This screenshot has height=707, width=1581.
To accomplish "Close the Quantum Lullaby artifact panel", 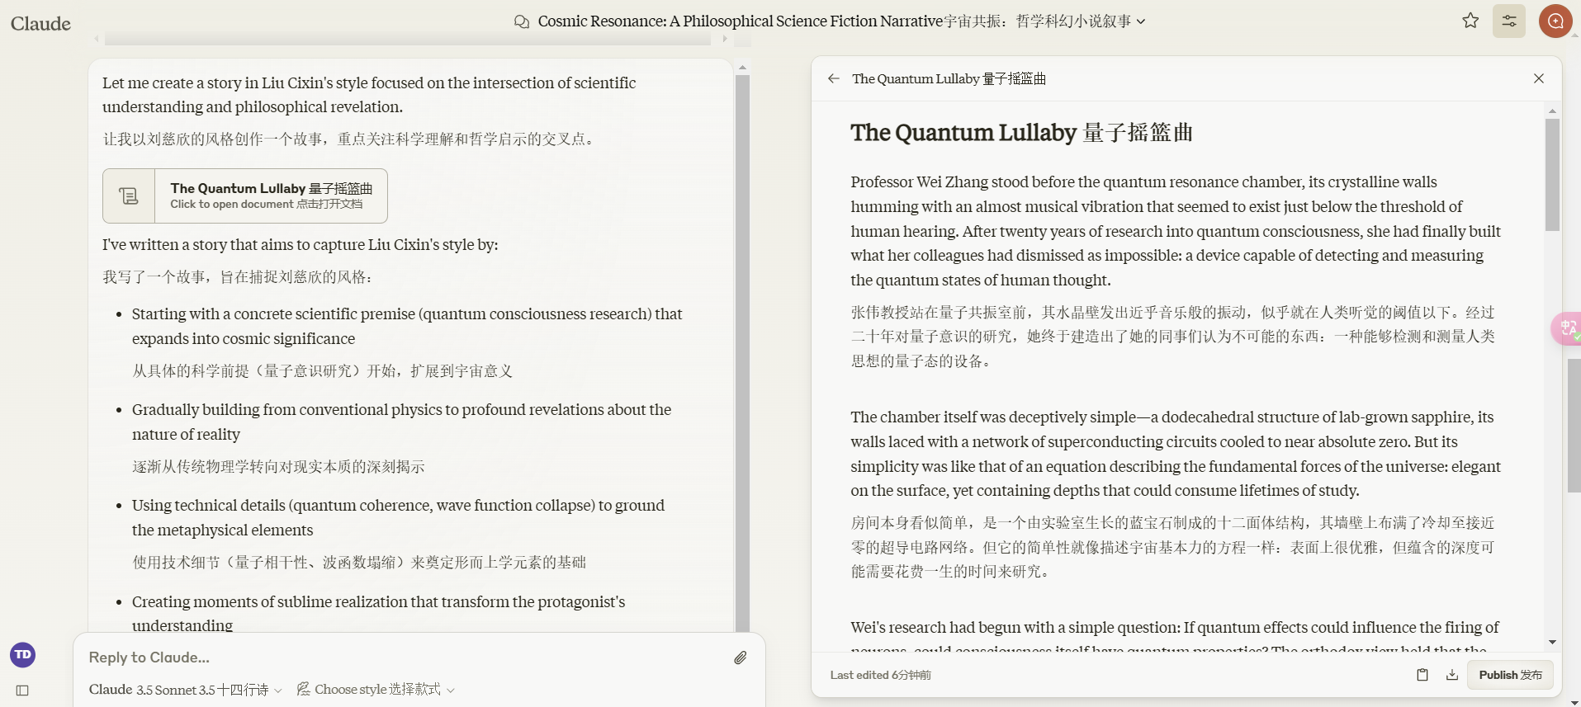I will coord(1539,78).
